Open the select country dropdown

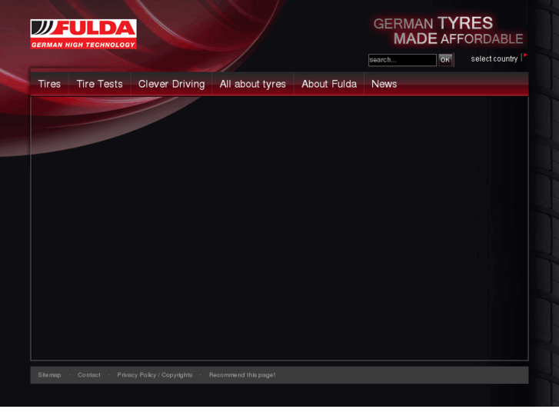pyautogui.click(x=494, y=59)
